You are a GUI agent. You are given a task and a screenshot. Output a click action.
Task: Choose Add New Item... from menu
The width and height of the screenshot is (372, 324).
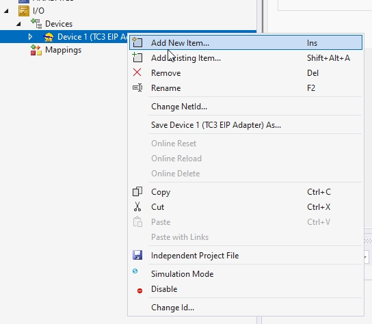point(245,42)
